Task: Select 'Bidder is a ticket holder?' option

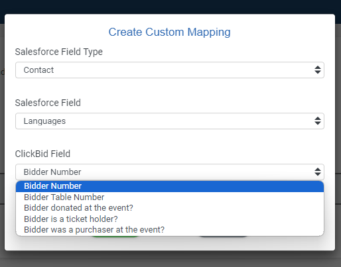Action: (170, 219)
